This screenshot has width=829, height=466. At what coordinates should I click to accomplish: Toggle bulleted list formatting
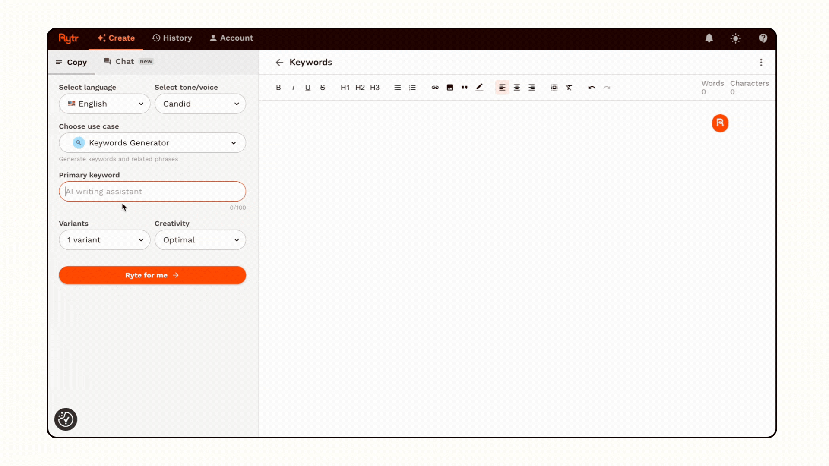(397, 87)
